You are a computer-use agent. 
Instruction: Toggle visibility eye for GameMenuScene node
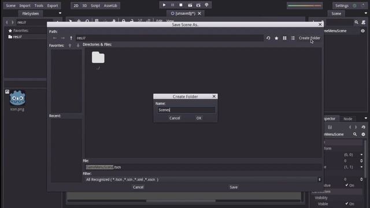point(362,31)
